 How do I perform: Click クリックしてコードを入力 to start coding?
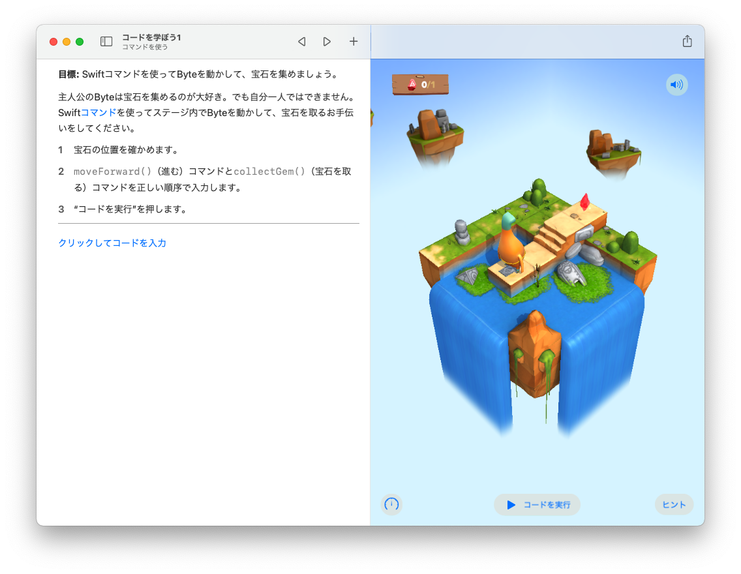111,243
